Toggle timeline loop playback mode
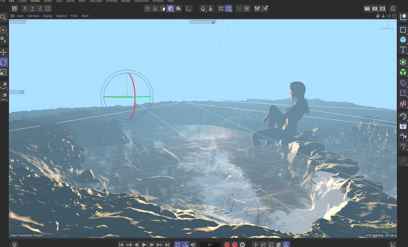408x247 pixels. coord(178,244)
